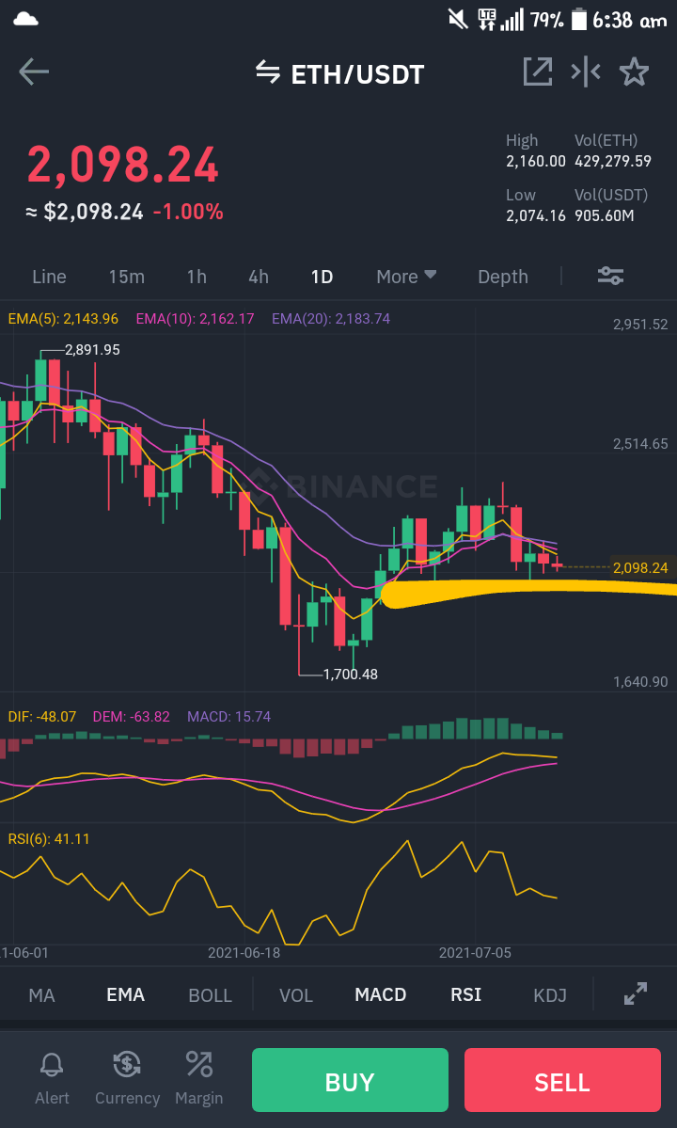The width and height of the screenshot is (677, 1128).
Task: Tap the green BUY button
Action: pyautogui.click(x=350, y=1080)
